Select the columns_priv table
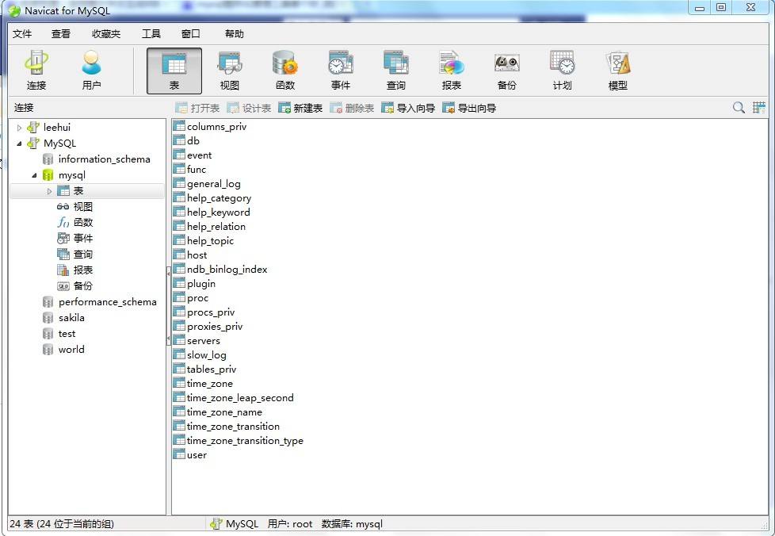The width and height of the screenshot is (775, 536). (x=210, y=127)
